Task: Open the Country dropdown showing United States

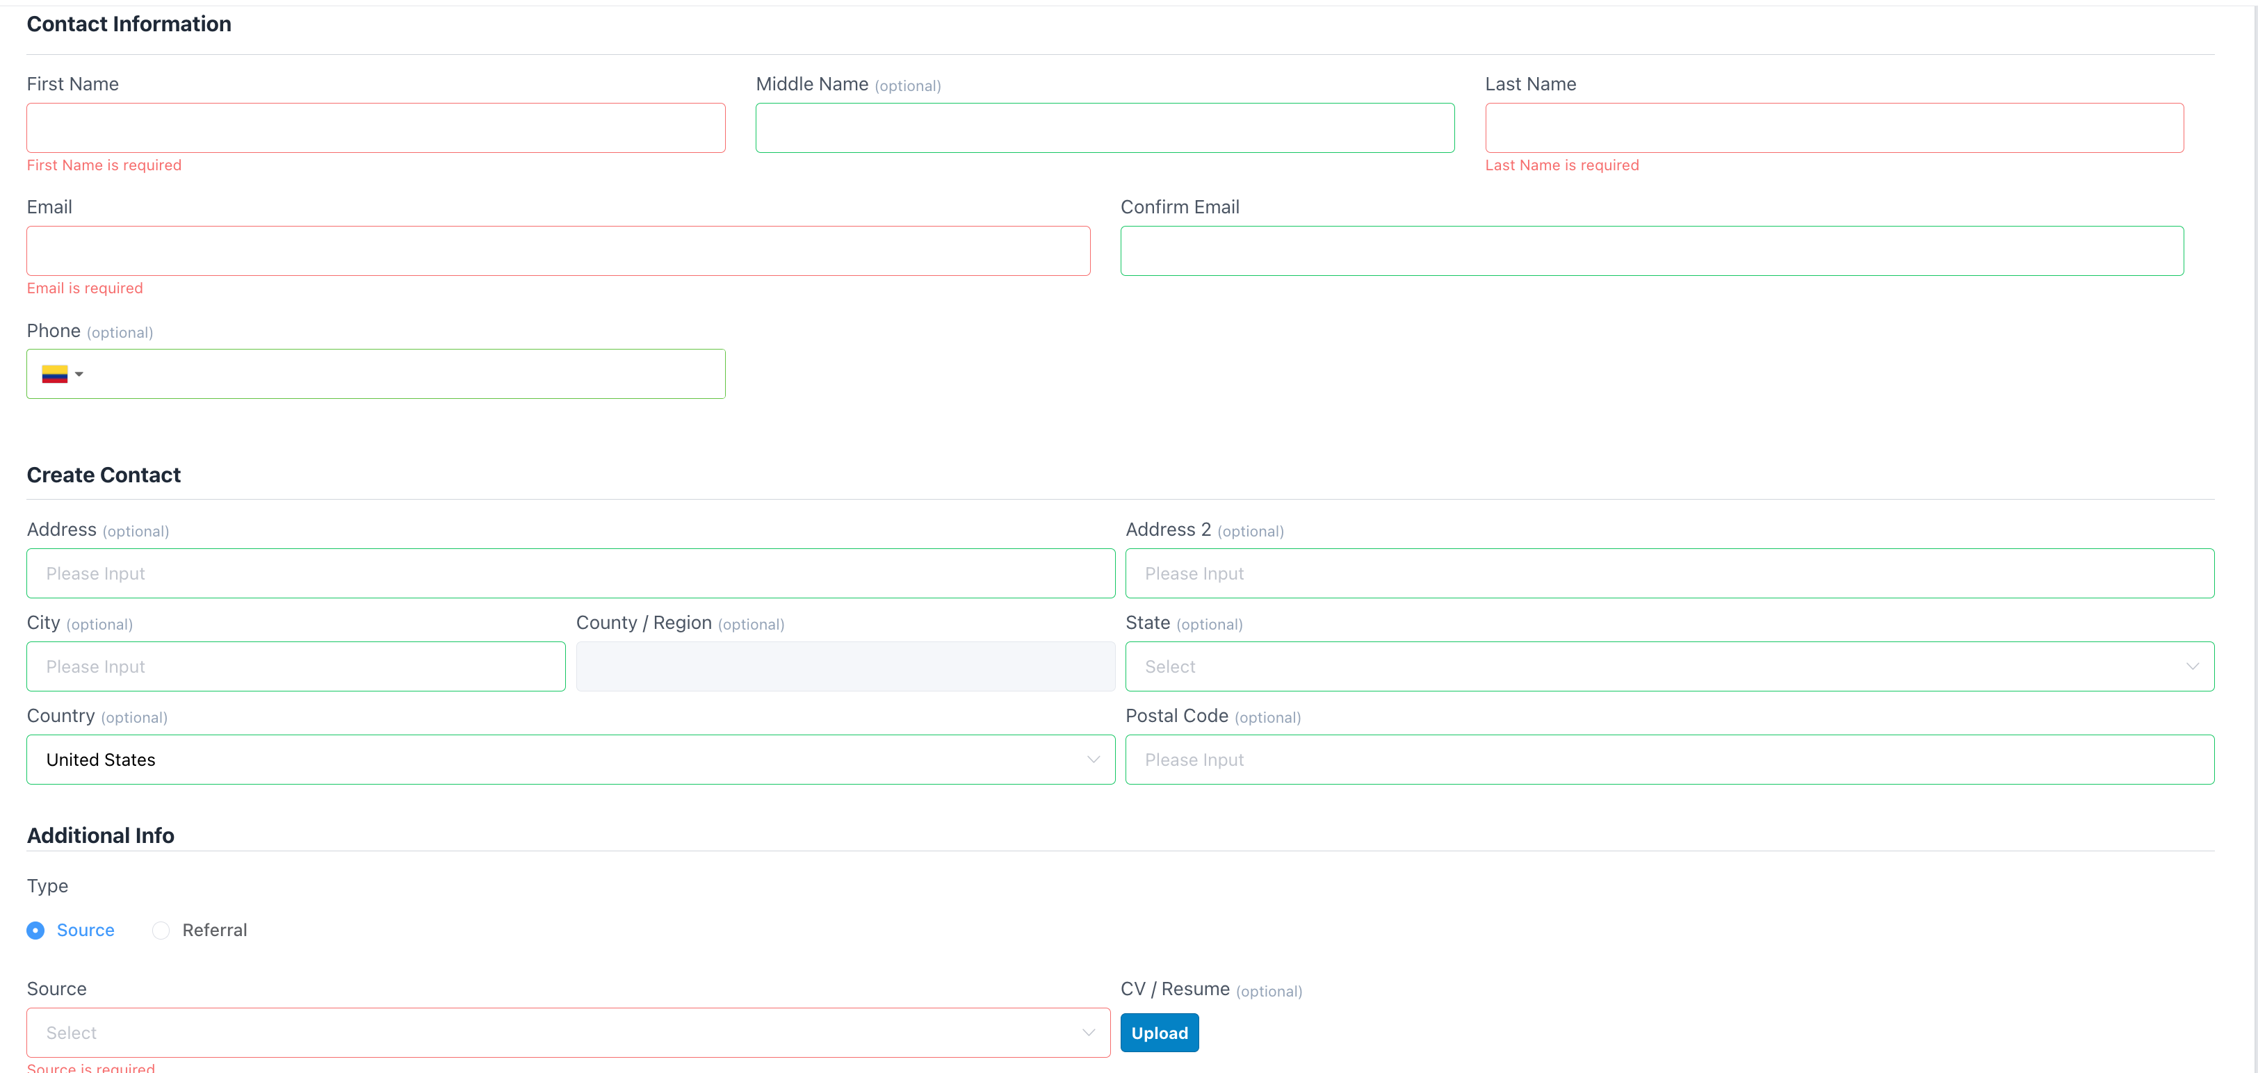Action: point(571,760)
